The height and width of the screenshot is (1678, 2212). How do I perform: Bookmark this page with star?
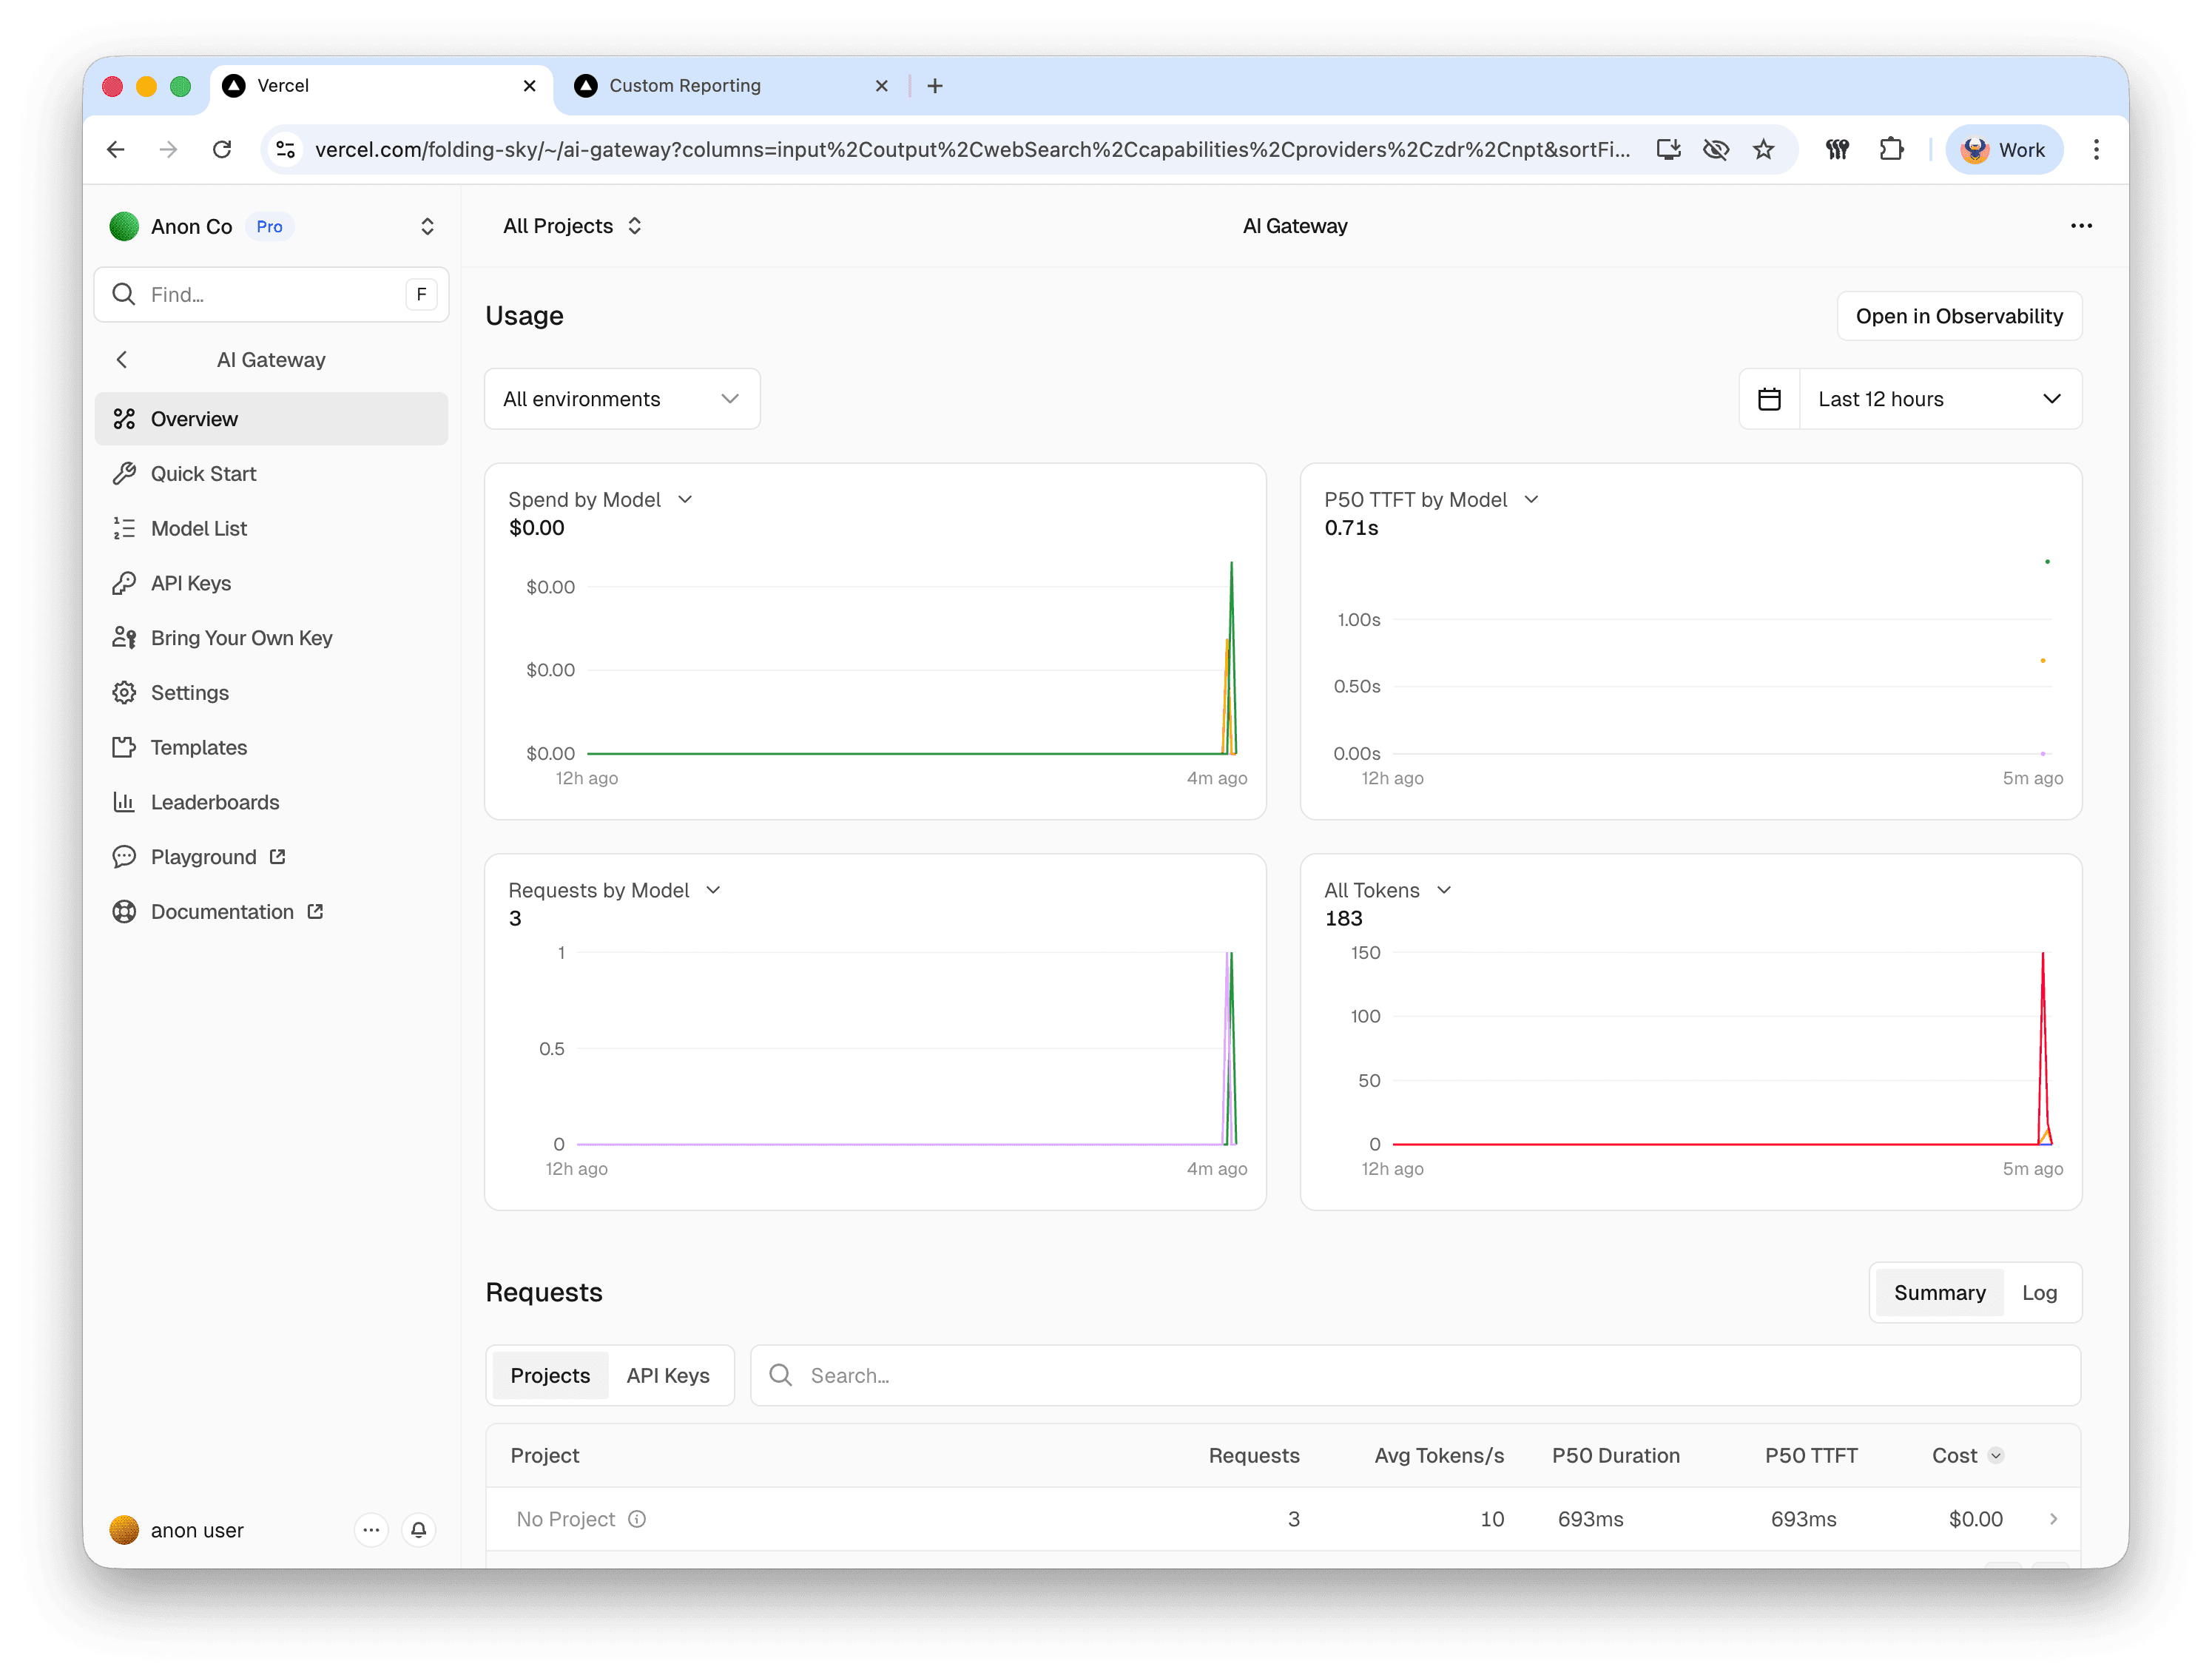point(1764,149)
